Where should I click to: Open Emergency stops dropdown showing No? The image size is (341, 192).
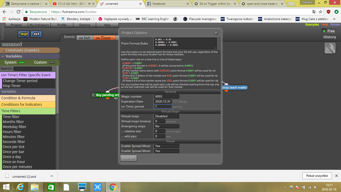[167, 126]
